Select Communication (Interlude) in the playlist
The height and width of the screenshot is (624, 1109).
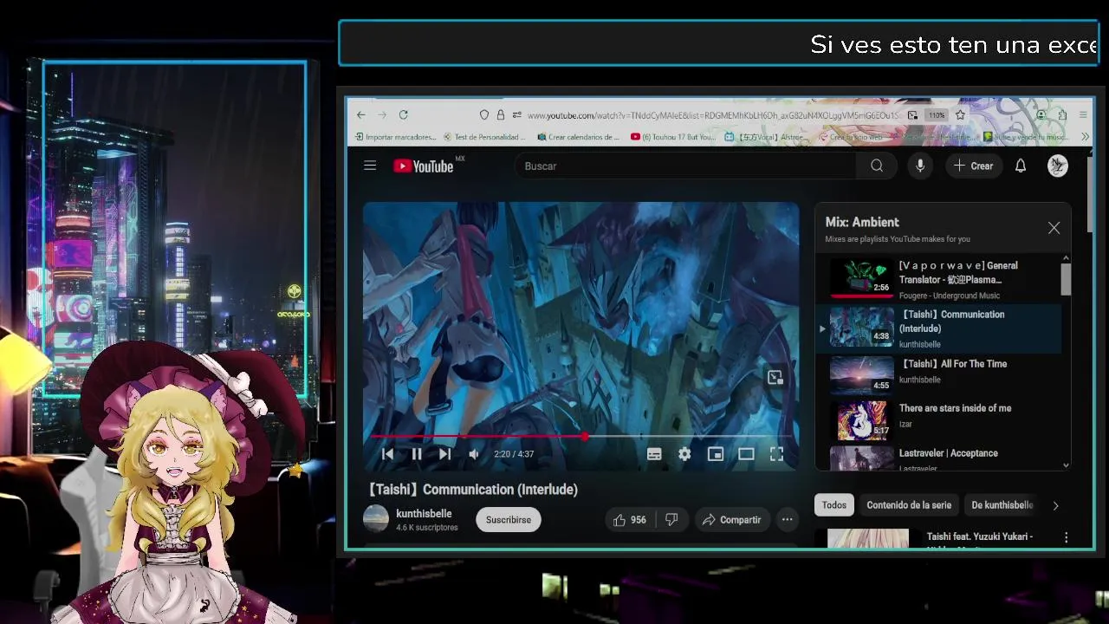[x=939, y=328]
